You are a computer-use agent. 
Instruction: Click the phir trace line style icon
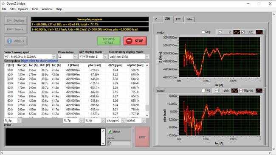pyautogui.click(x=235, y=90)
